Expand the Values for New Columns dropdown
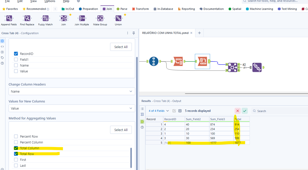Screen dimensions: 308x170 (x=72, y=108)
